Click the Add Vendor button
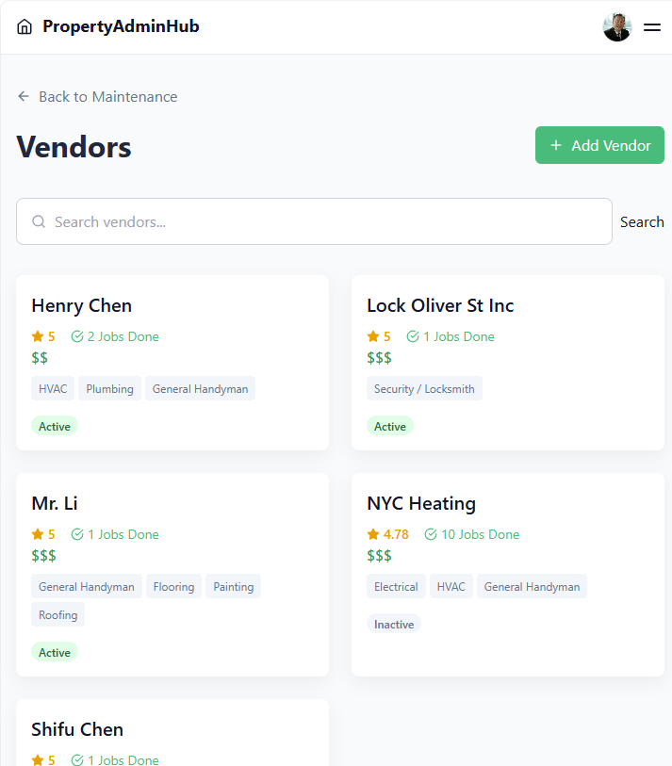This screenshot has height=766, width=672. pyautogui.click(x=599, y=145)
